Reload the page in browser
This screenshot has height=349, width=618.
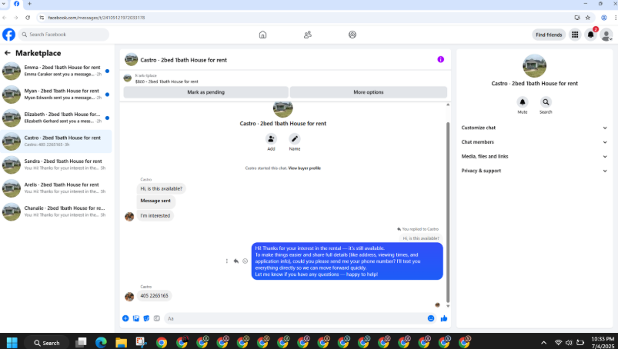click(28, 18)
